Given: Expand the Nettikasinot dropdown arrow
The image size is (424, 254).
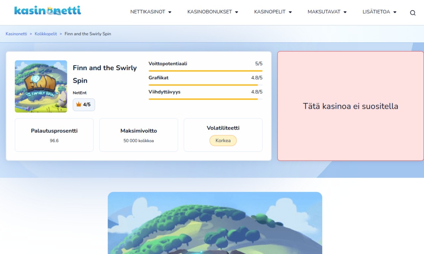Looking at the screenshot, I should click(170, 12).
